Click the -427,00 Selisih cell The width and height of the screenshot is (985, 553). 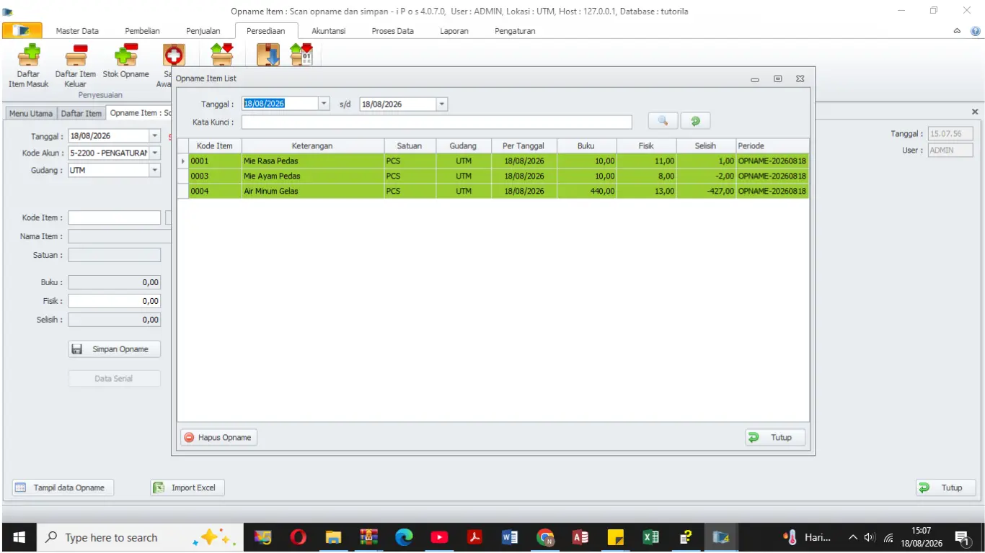pyautogui.click(x=706, y=191)
